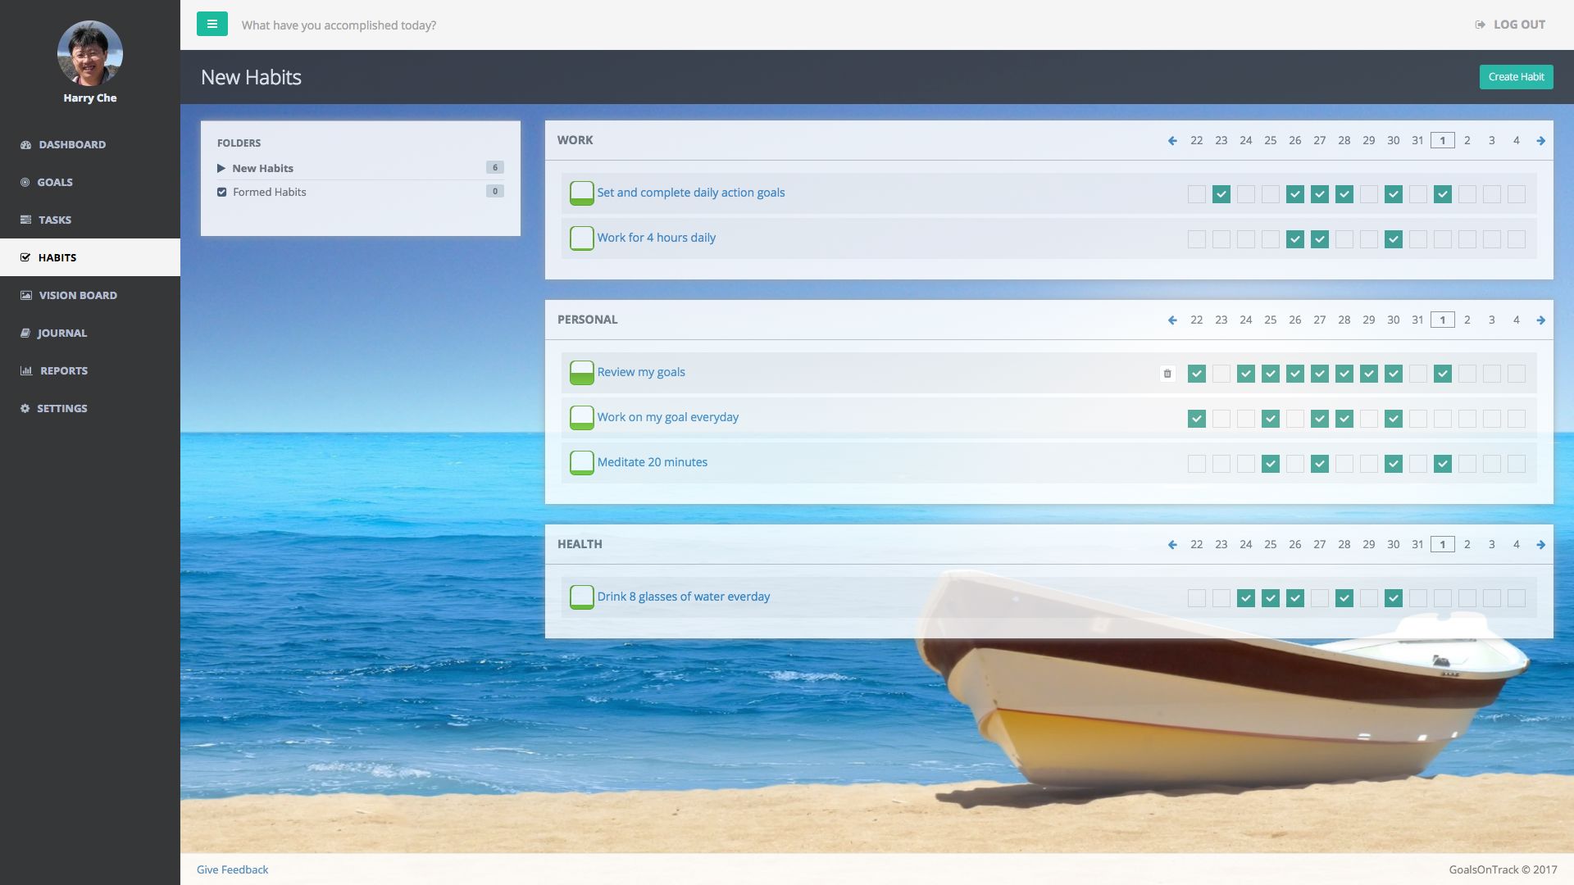Uncheck day 1 for Meditate 20 minutes
Image resolution: width=1574 pixels, height=885 pixels.
coord(1442,464)
